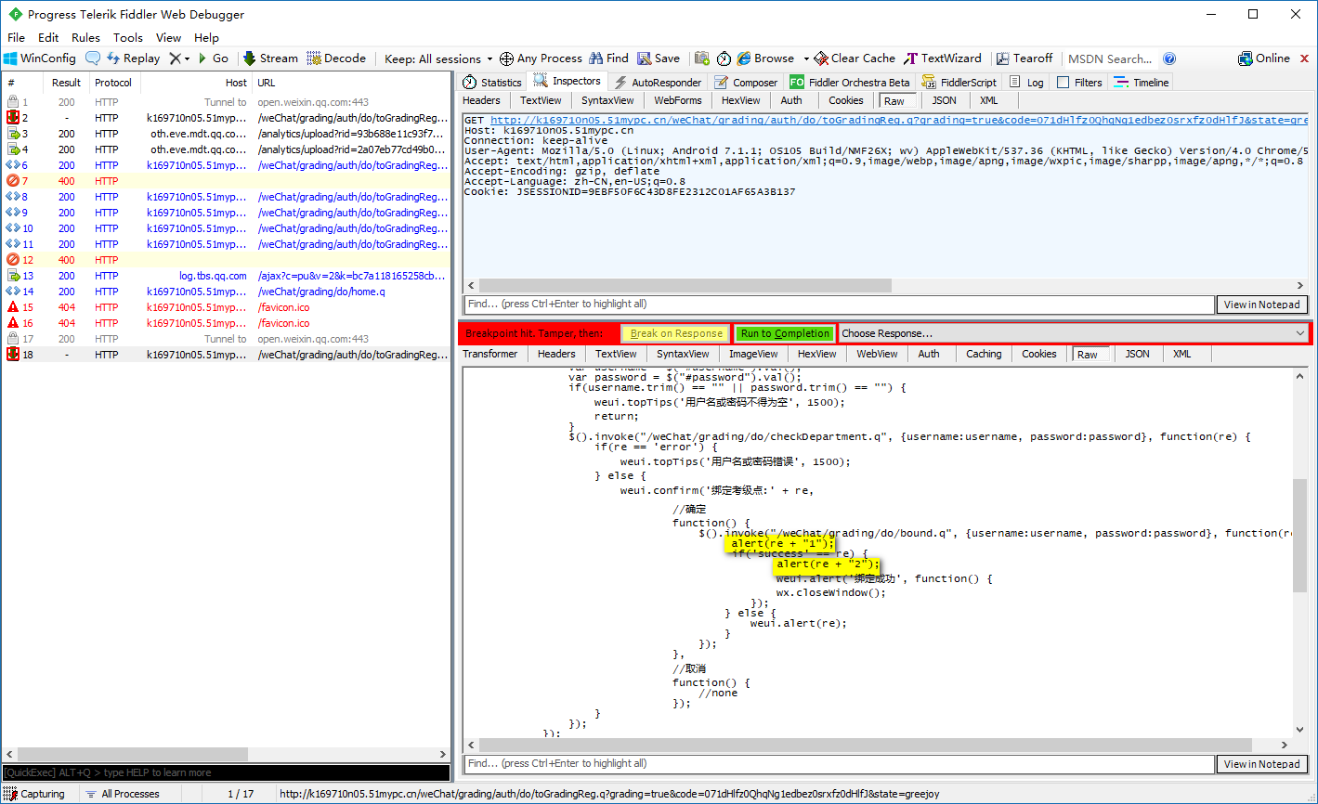Open the FiddlerScript tab
The width and height of the screenshot is (1318, 804).
959,83
